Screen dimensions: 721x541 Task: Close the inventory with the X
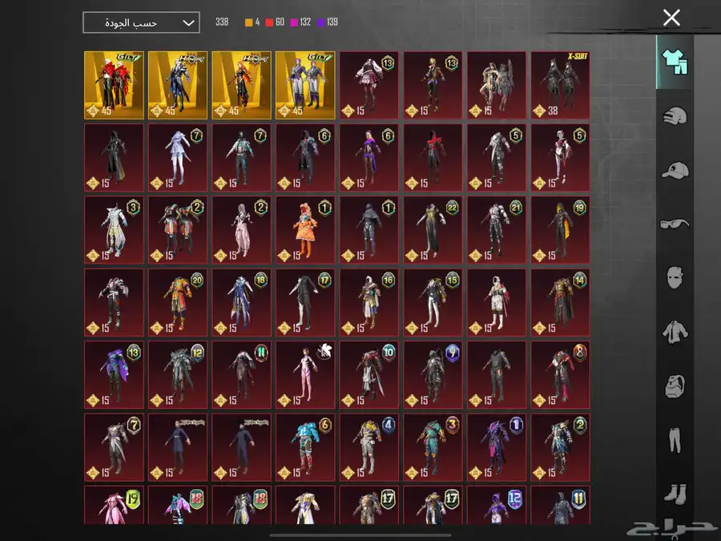pos(671,18)
